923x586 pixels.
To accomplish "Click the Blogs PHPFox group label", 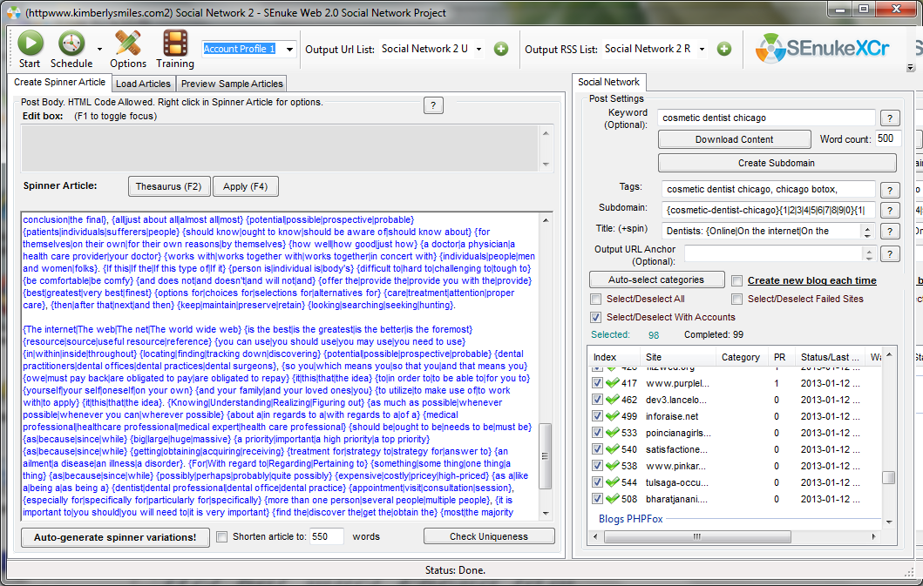I will pyautogui.click(x=630, y=519).
